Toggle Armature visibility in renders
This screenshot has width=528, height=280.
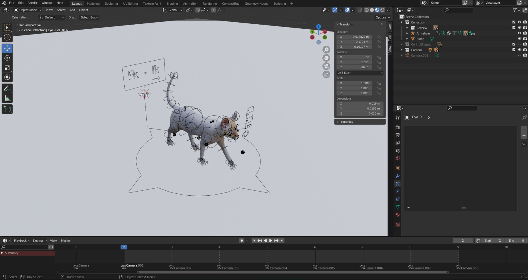525,33
